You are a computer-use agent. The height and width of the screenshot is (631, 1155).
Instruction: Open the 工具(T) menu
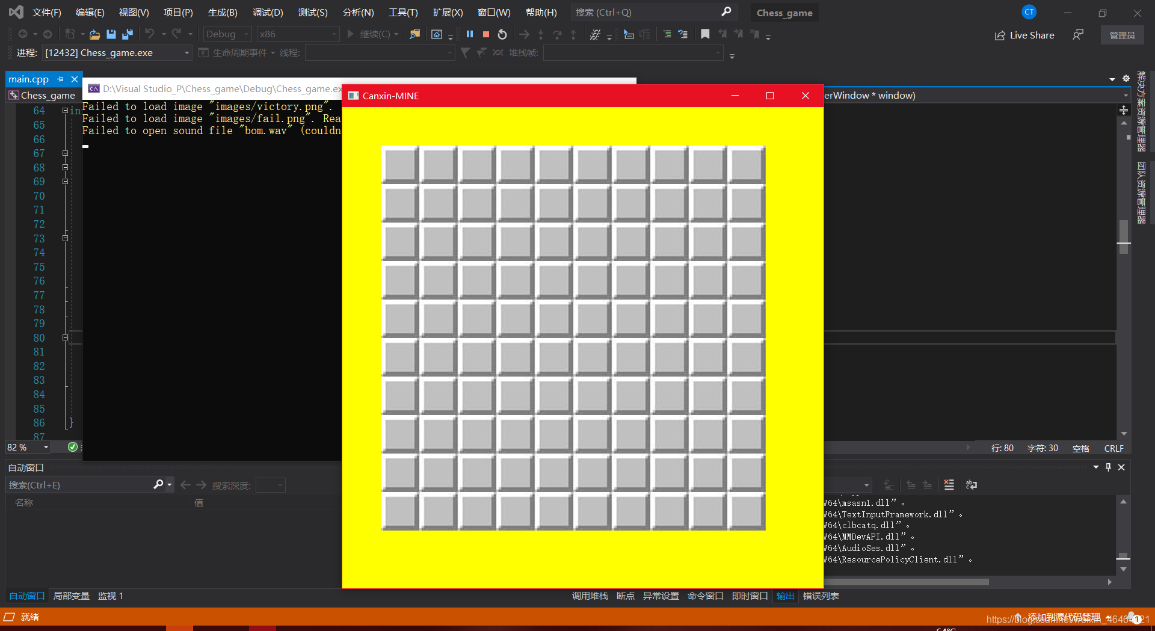403,13
